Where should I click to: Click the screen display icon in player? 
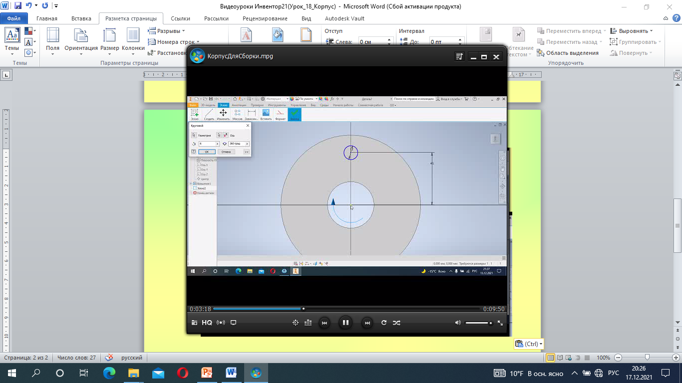233,323
